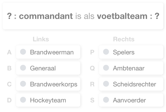Select the Spelers radio button
Image resolution: width=166 pixels, height=112 pixels.
tap(106, 52)
